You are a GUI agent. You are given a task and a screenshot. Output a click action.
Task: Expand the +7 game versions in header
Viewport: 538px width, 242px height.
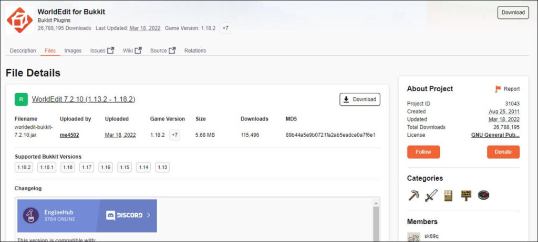pos(225,28)
